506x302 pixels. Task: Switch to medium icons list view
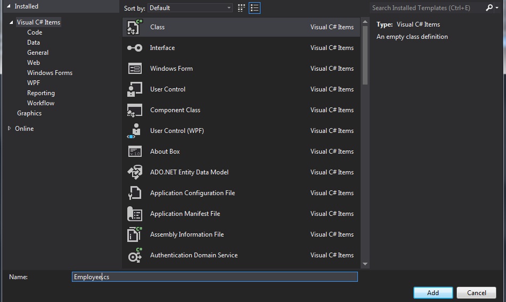coord(255,8)
